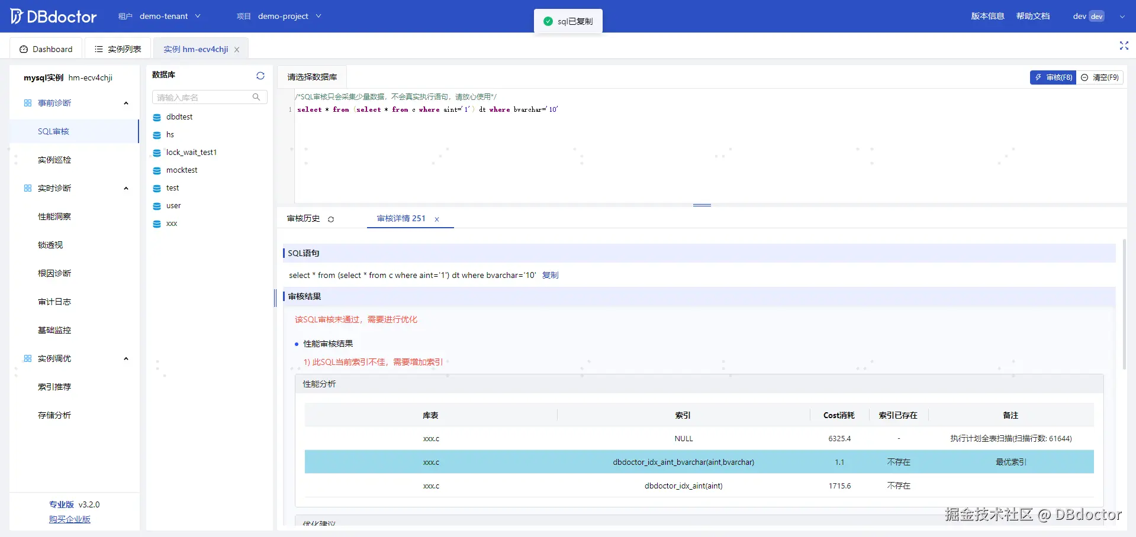This screenshot has height=537, width=1136.
Task: Click the 审核(F8) audit lightning button
Action: pyautogui.click(x=1053, y=77)
